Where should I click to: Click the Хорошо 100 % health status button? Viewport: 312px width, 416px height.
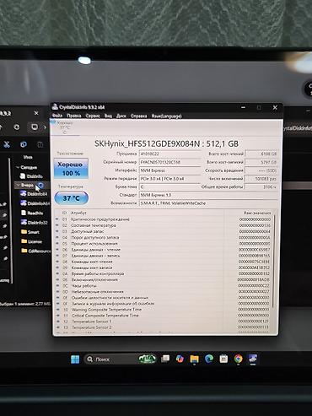(71, 169)
